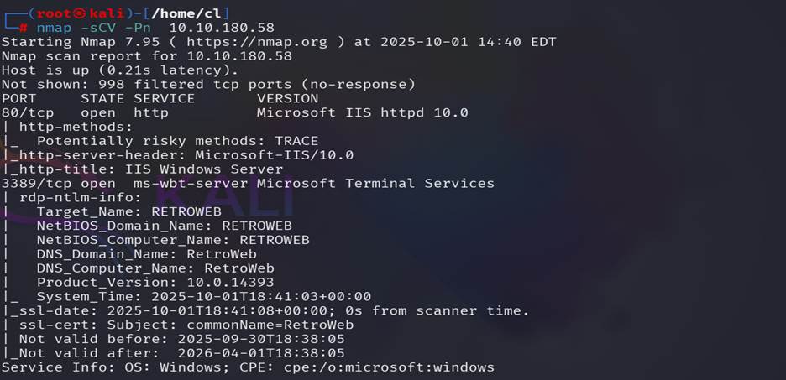Viewport: 786px width, 380px height.
Task: Click the STATE column header
Action: coord(102,98)
